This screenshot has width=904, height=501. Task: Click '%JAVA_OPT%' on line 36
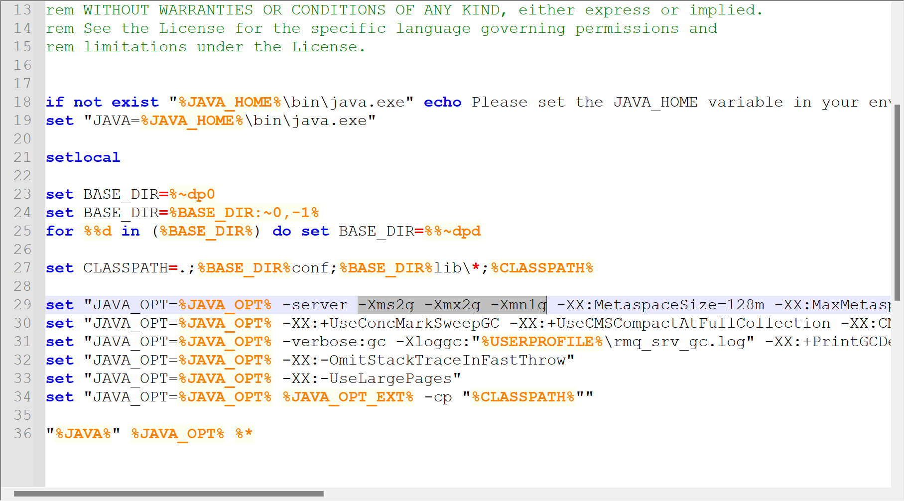coord(178,434)
